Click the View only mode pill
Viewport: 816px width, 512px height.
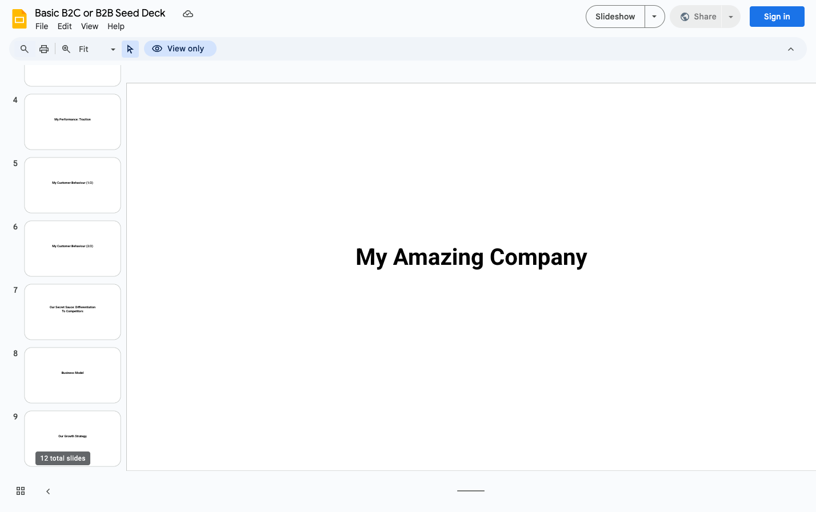[x=179, y=49]
